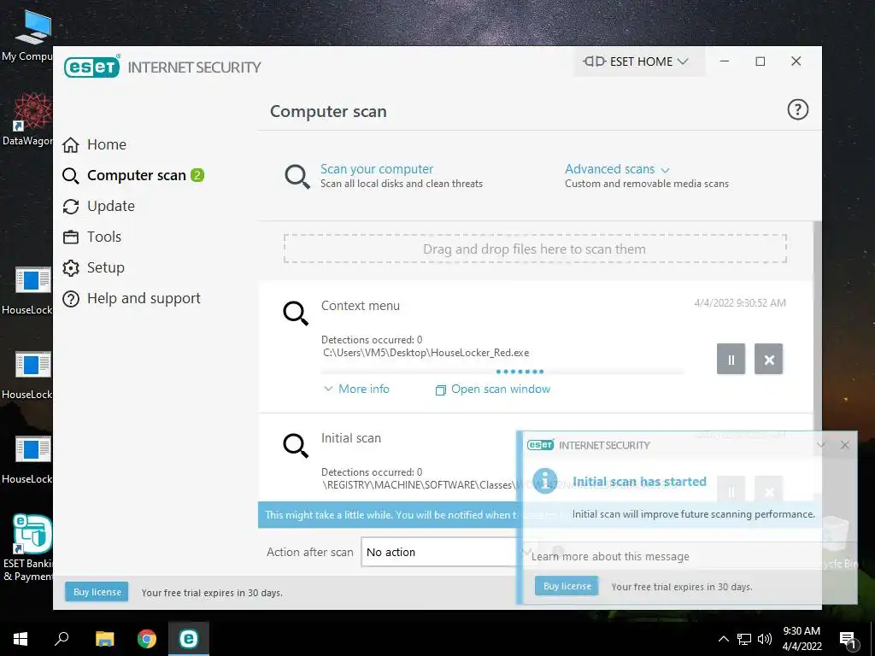Click the 4/4/2022 9:30:52 AM scan timestamp
Image resolution: width=875 pixels, height=656 pixels.
tap(739, 303)
